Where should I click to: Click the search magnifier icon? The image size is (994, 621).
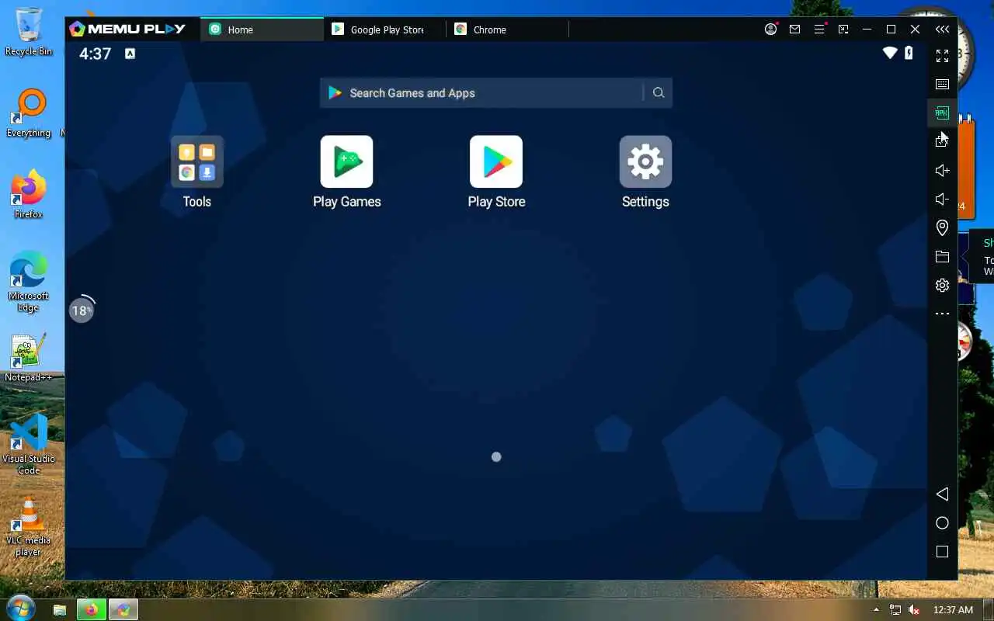coord(659,93)
